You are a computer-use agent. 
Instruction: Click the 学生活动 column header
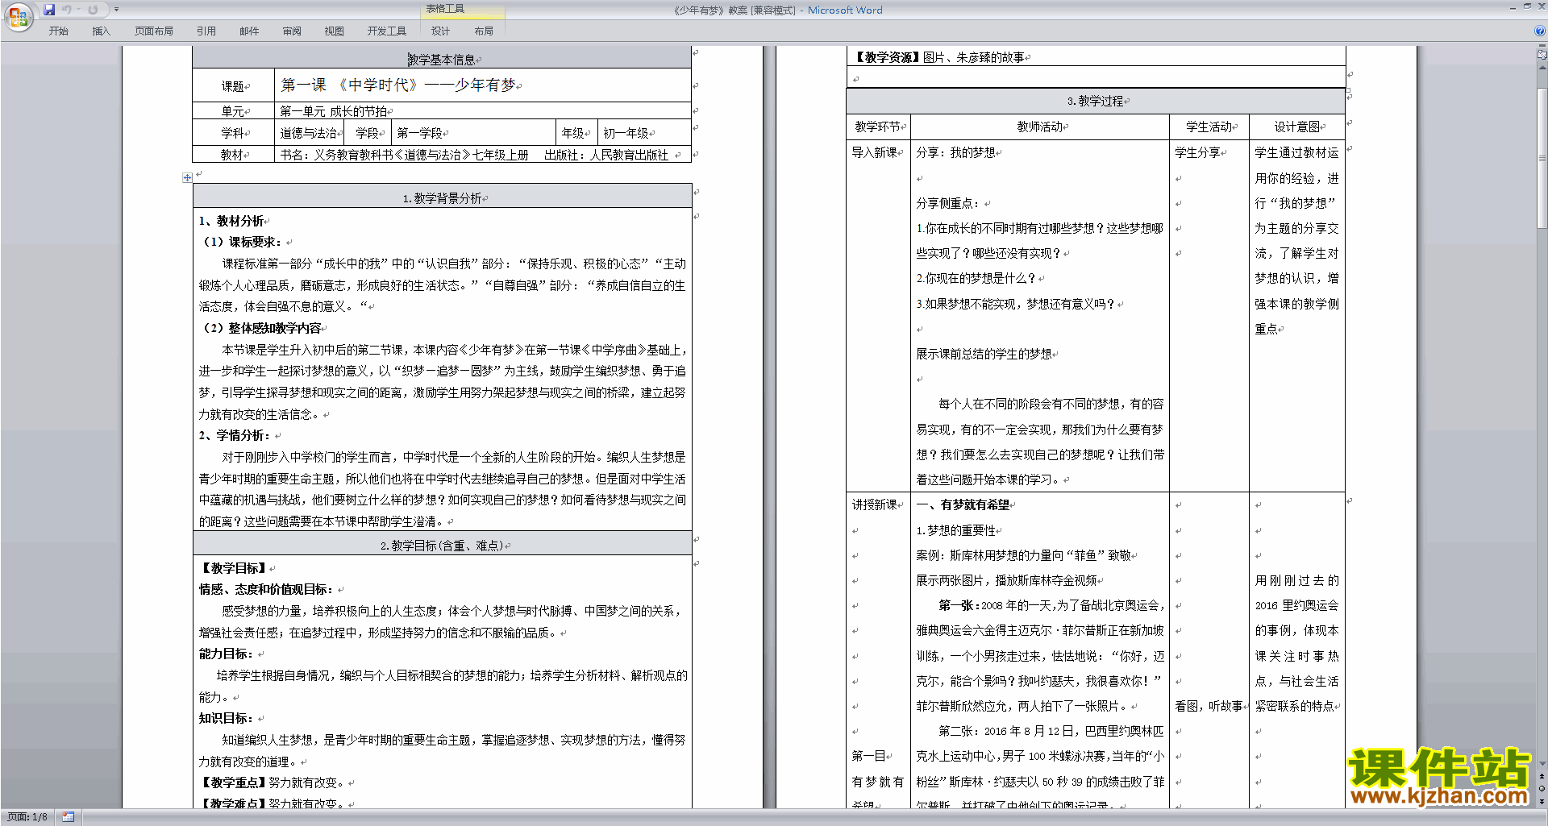point(1209,127)
